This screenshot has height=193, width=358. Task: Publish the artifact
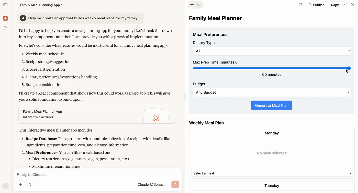pyautogui.click(x=316, y=5)
